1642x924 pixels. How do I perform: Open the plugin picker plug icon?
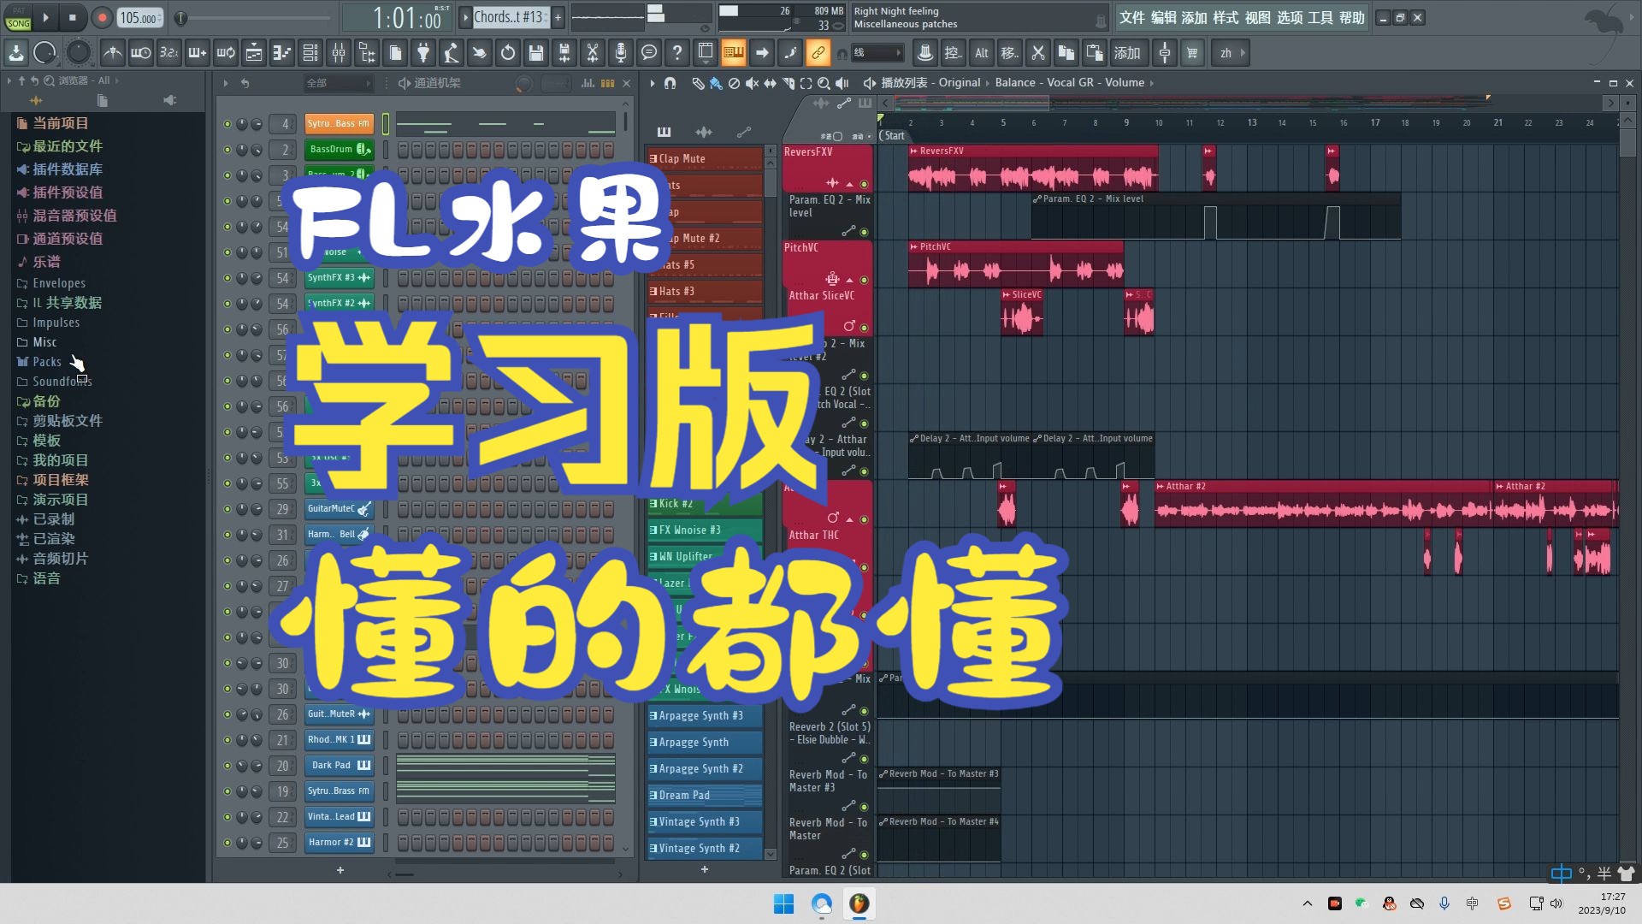tap(422, 53)
